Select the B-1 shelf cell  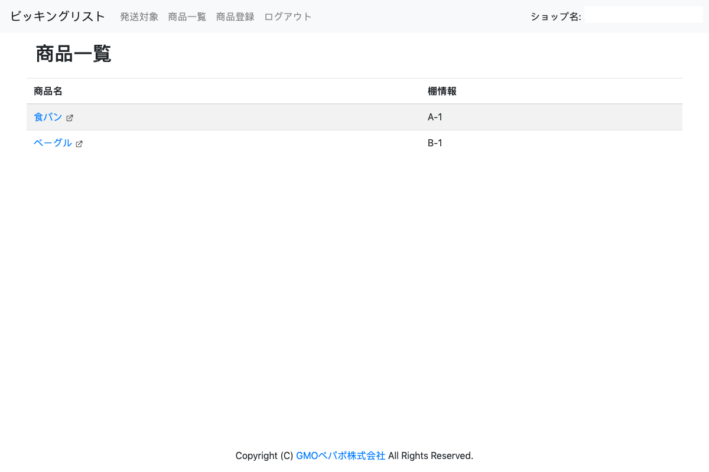435,143
